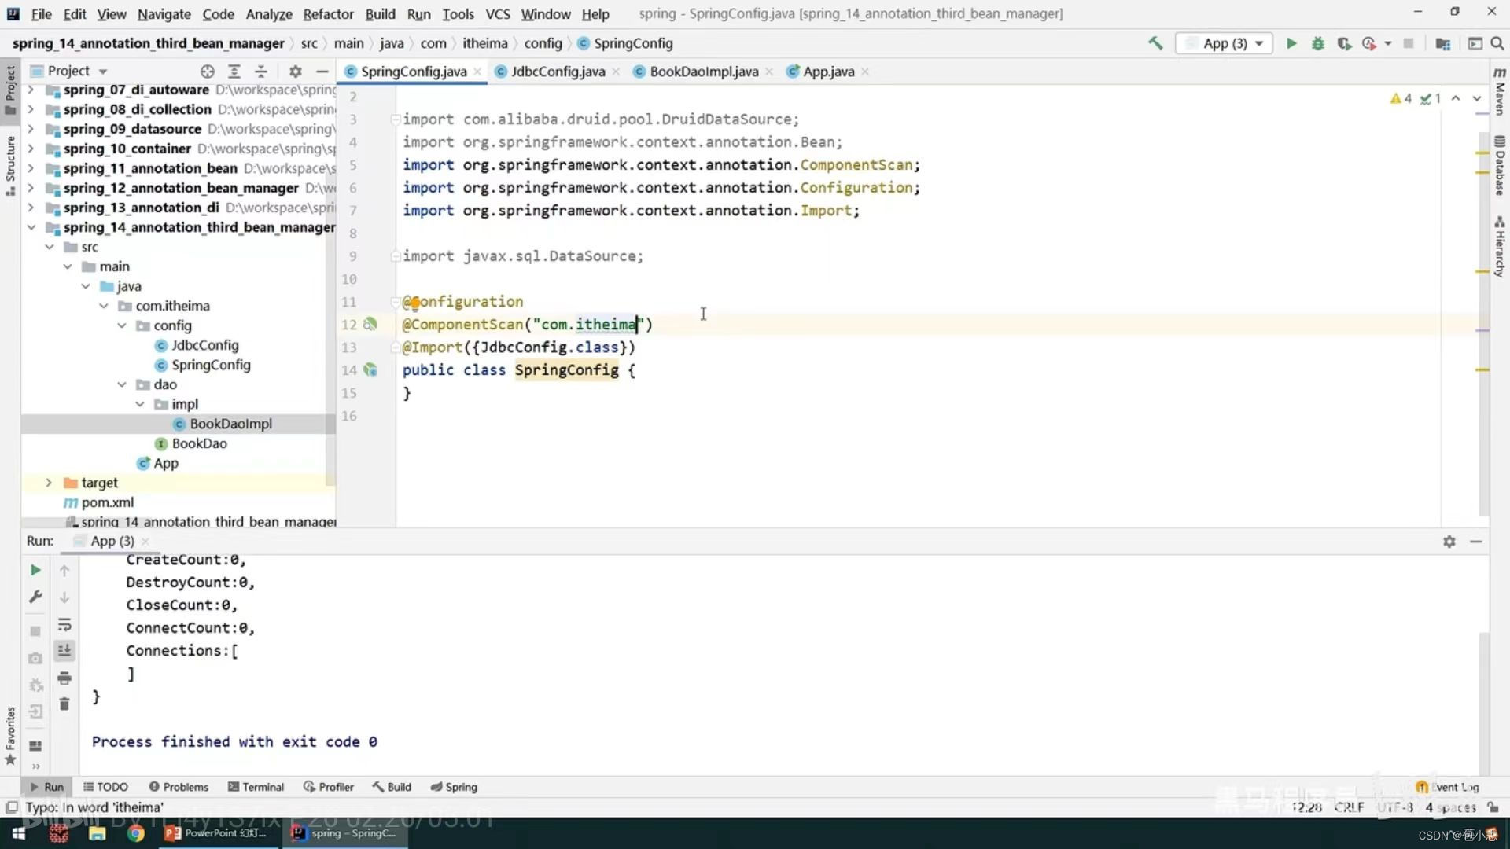Click the bean gutter icon on line 12
The width and height of the screenshot is (1510, 849).
click(x=370, y=324)
